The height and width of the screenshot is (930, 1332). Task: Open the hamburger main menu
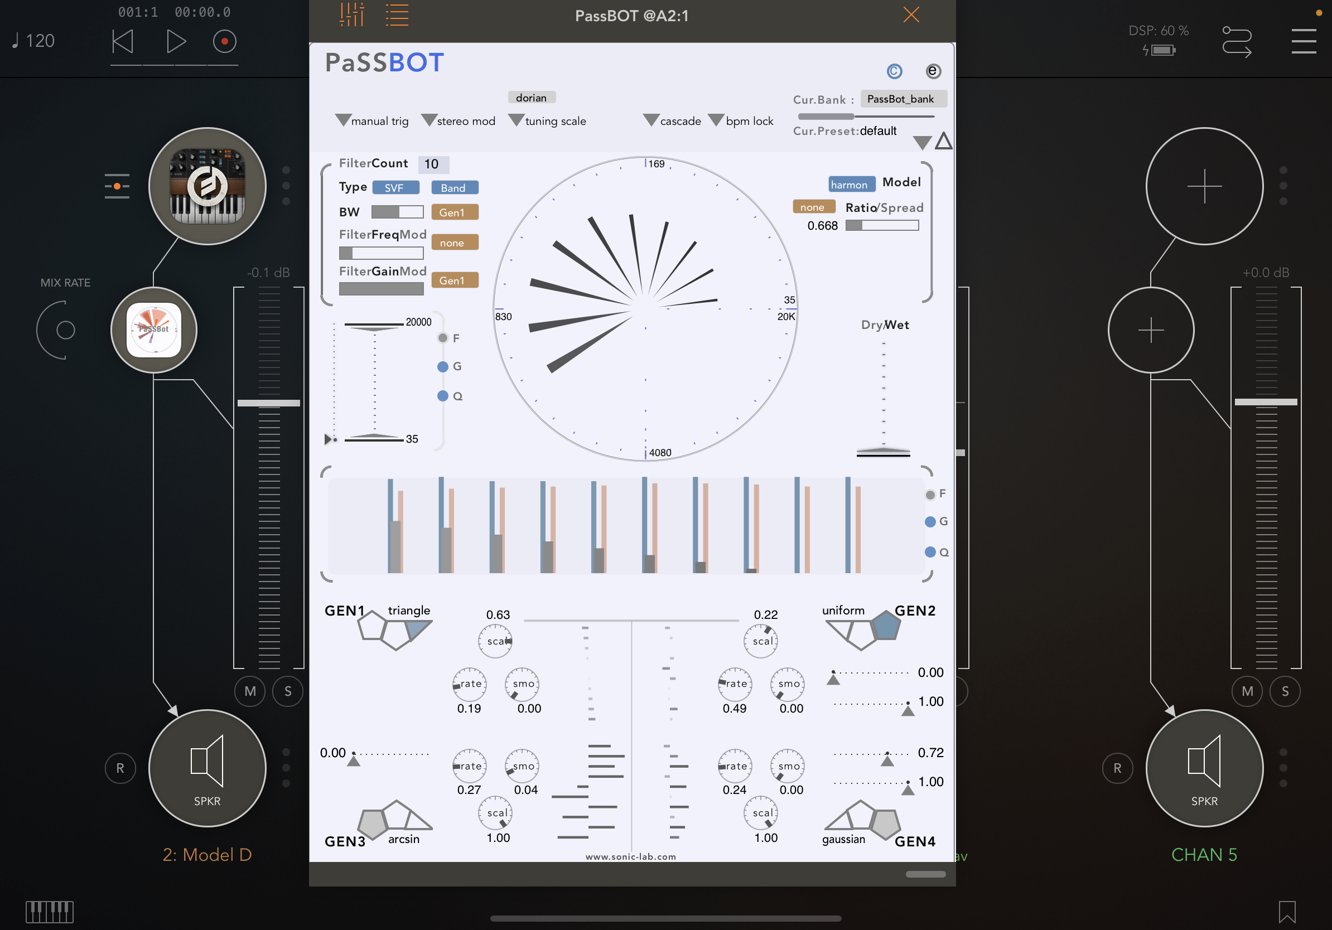pos(1304,41)
